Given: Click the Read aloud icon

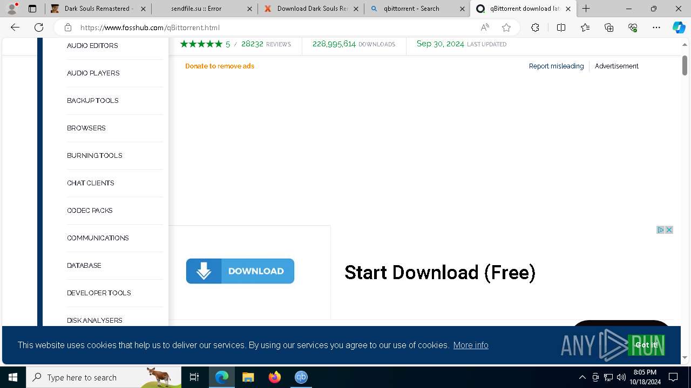Looking at the screenshot, I should [x=485, y=27].
